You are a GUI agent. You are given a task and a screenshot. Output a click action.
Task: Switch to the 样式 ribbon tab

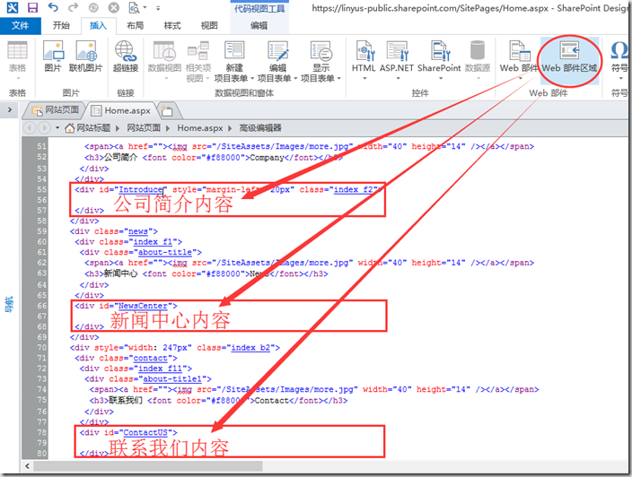(x=172, y=26)
